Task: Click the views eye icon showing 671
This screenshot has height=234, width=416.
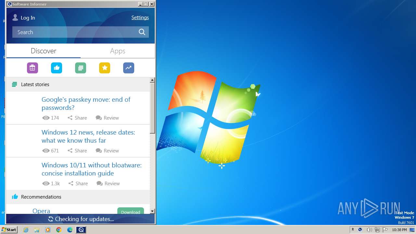Action: coord(46,150)
